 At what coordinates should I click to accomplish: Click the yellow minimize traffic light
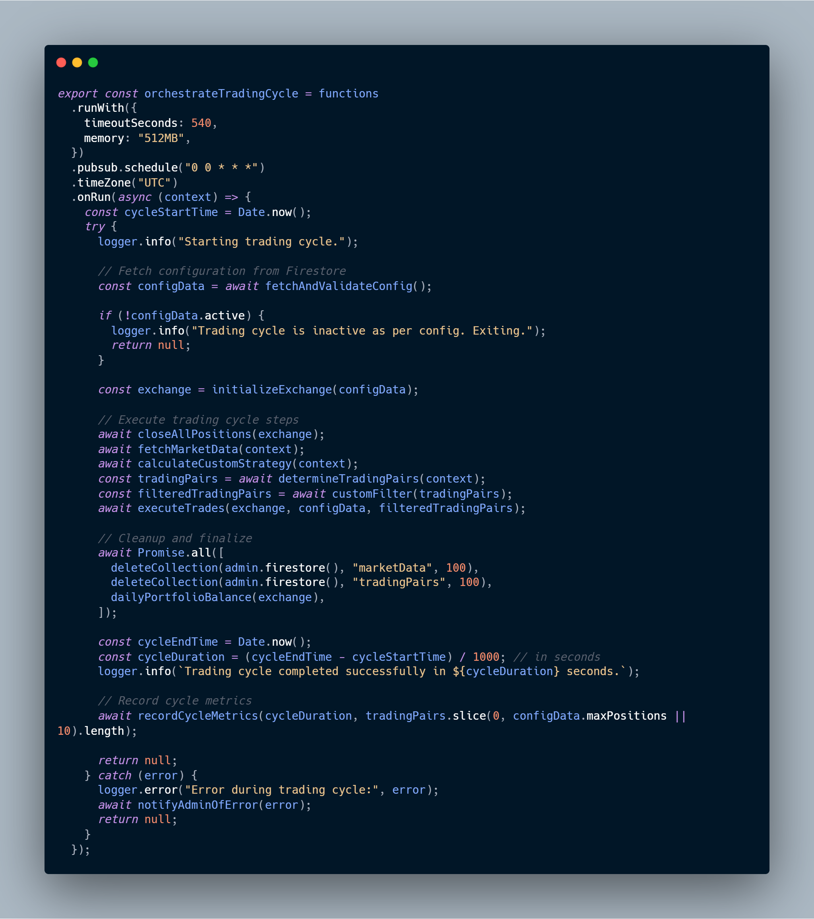(77, 63)
